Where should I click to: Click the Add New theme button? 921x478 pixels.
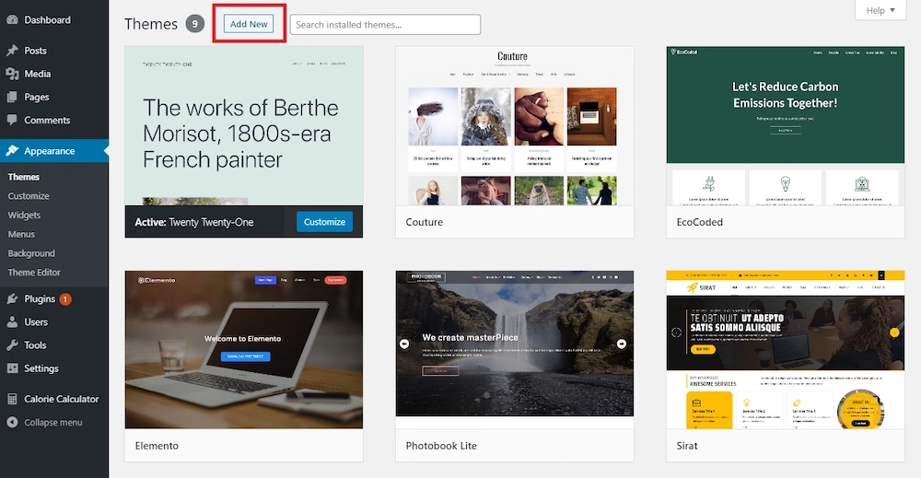249,24
